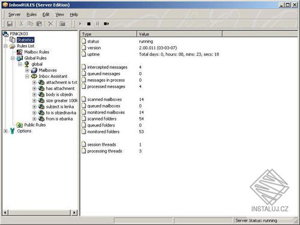Stop the server with square icon
The image size is (300, 225).
coord(89,24)
